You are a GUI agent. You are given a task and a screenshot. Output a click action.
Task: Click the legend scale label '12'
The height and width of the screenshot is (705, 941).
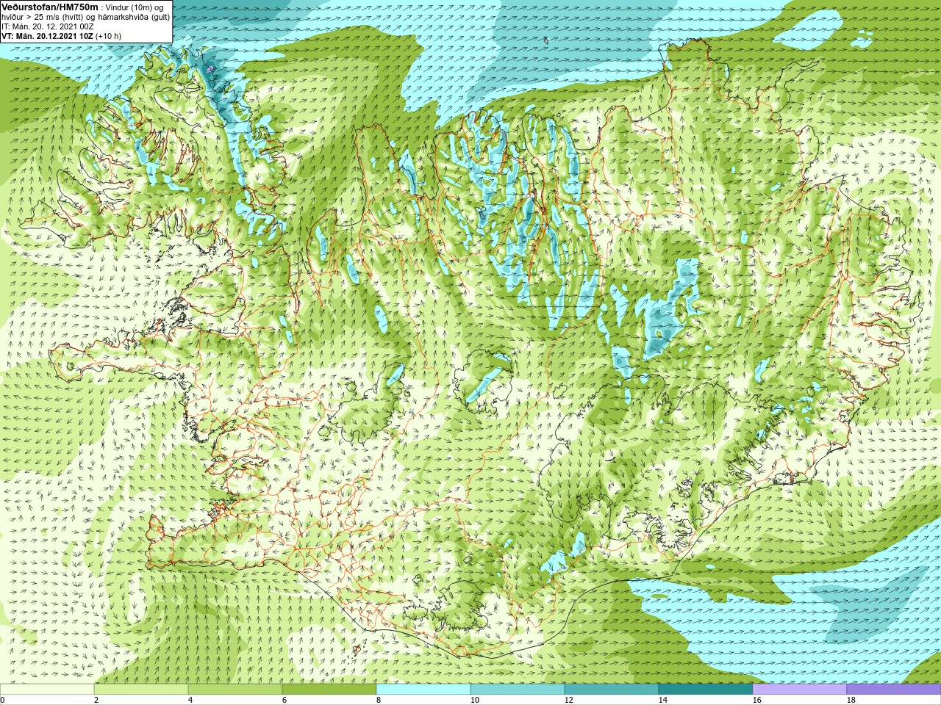568,700
